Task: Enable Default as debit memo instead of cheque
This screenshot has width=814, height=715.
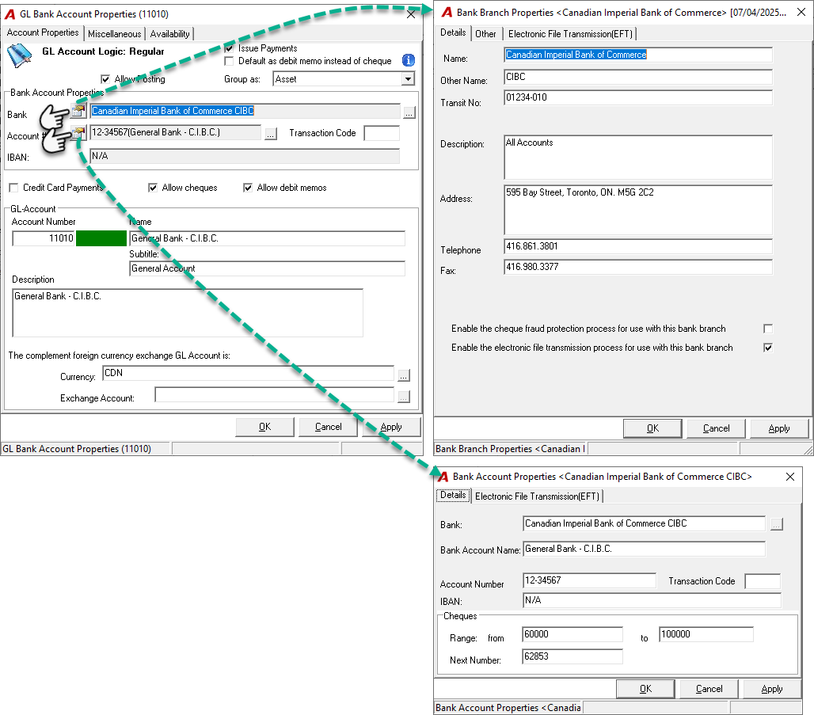Action: (x=229, y=61)
